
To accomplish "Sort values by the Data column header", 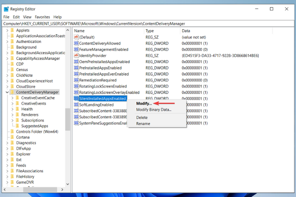I will coord(226,31).
